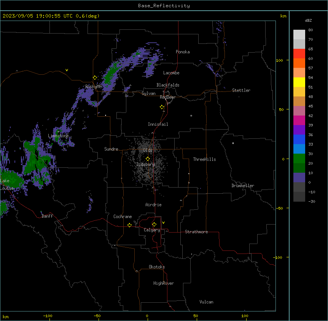This screenshot has height=321, width=328.
Task: Click the Stettler city label
Action: [241, 90]
